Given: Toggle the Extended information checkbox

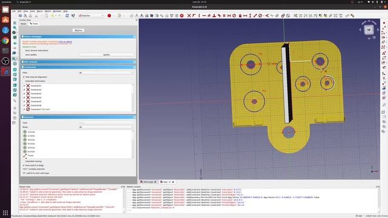Looking at the screenshot, I should point(24,81).
